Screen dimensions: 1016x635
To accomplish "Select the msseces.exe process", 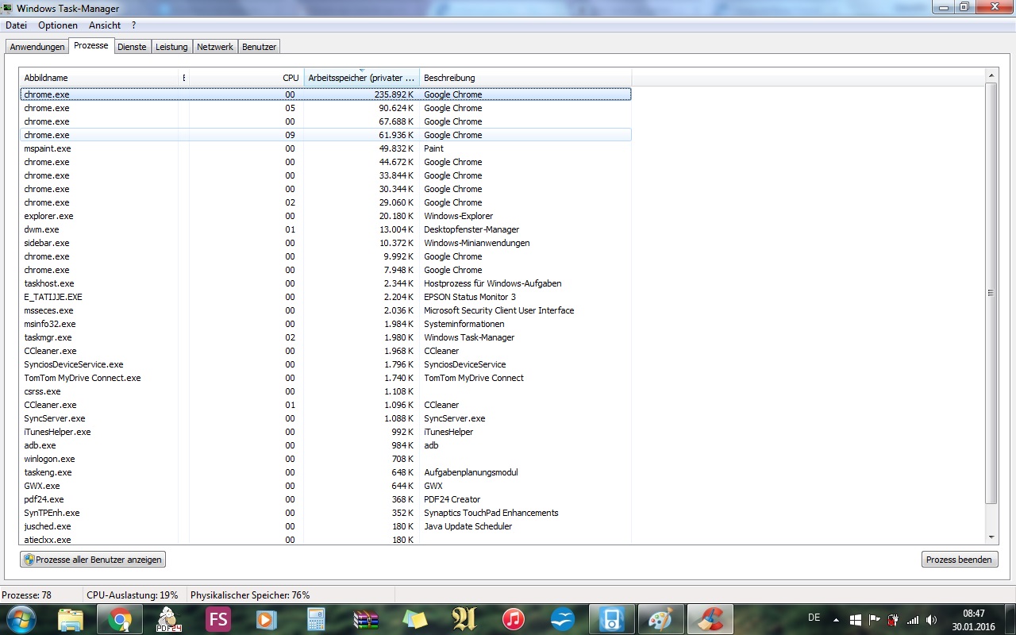I will pos(325,310).
